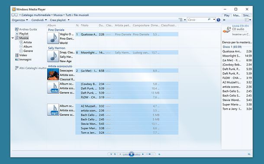Click the back navigation arrow
The height and width of the screenshot is (164, 264).
13,15
